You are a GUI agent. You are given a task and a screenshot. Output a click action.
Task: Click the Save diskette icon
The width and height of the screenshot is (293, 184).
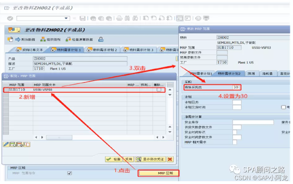(82, 18)
